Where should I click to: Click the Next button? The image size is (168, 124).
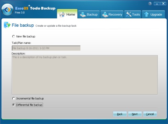[135, 114]
